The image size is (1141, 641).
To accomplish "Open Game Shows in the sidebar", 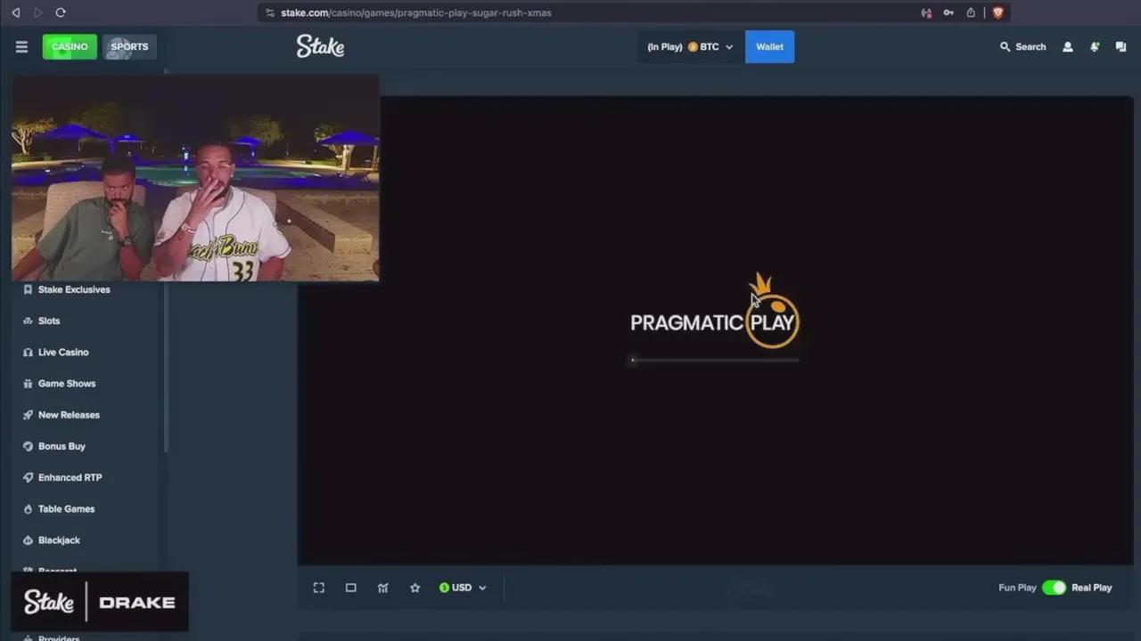I will tap(67, 384).
